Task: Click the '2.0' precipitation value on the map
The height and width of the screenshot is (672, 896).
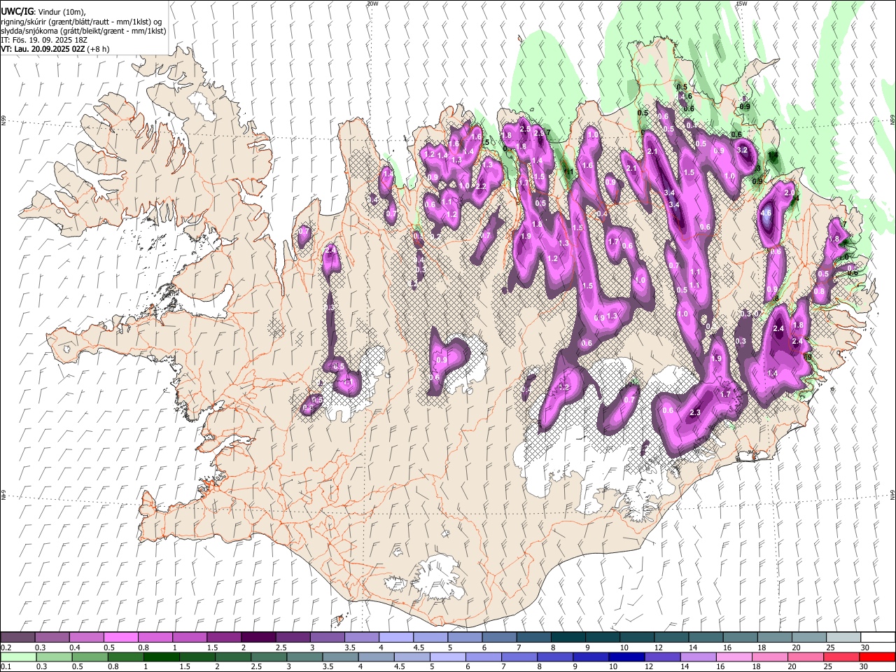Action: click(789, 192)
